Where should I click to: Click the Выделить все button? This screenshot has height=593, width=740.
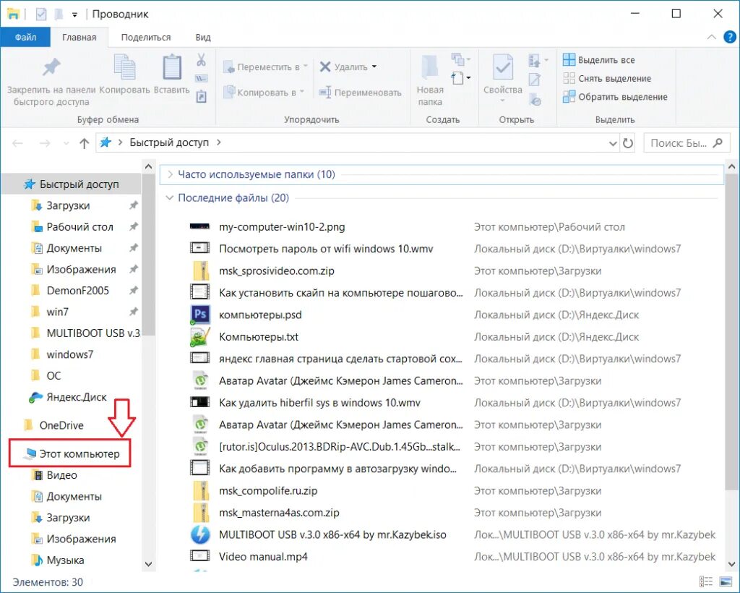pos(598,59)
